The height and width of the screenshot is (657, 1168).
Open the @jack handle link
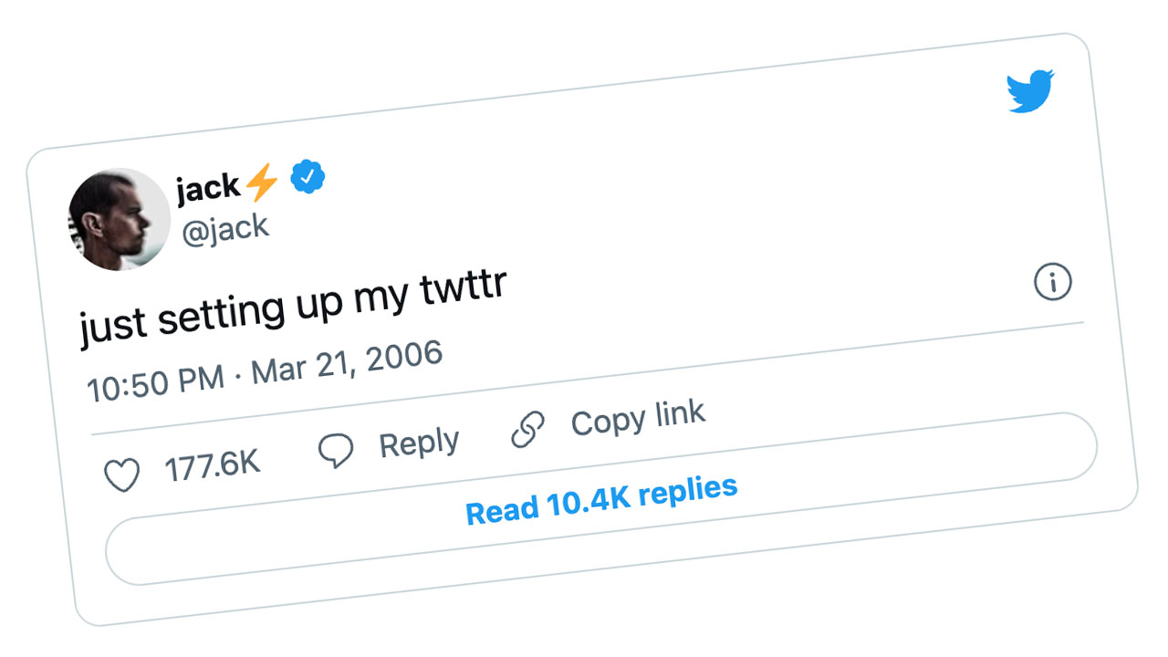tap(225, 228)
